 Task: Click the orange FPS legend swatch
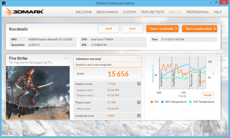point(151,102)
